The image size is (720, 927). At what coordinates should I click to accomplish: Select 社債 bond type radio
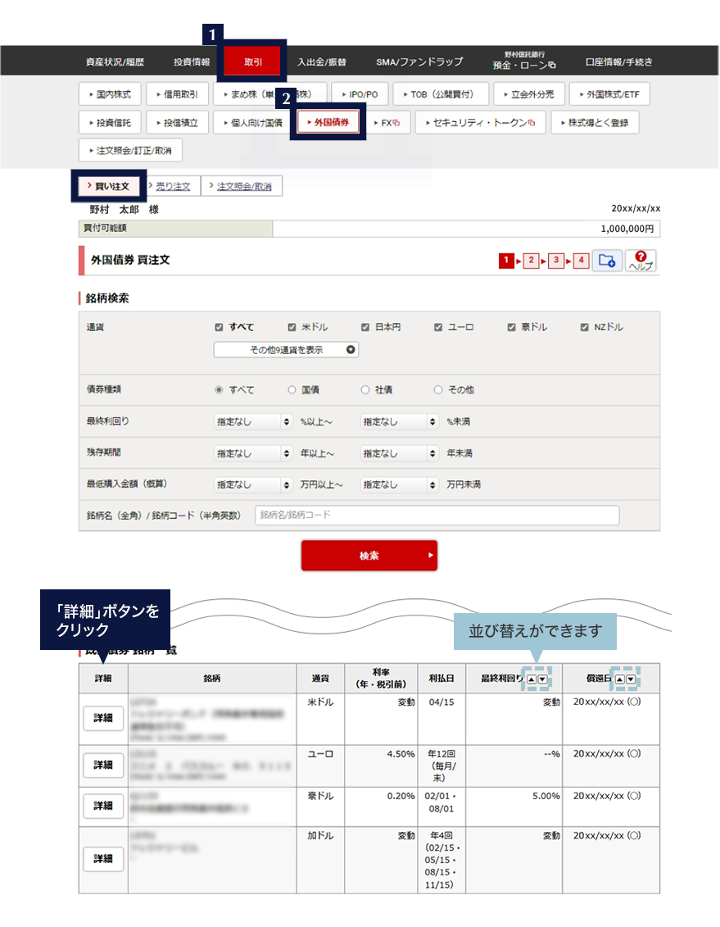click(x=365, y=389)
